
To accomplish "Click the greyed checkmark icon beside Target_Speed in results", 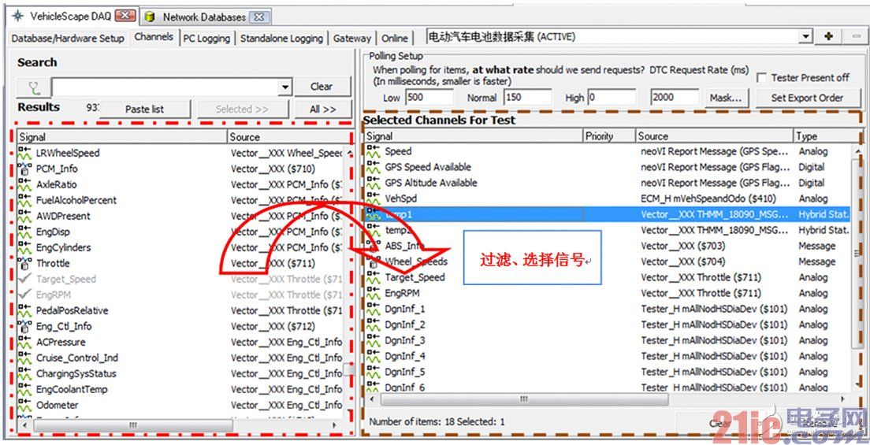I will click(24, 279).
